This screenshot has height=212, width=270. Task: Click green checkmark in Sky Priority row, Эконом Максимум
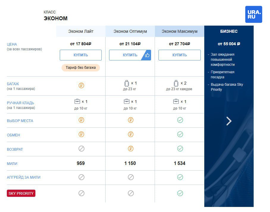click(180, 193)
